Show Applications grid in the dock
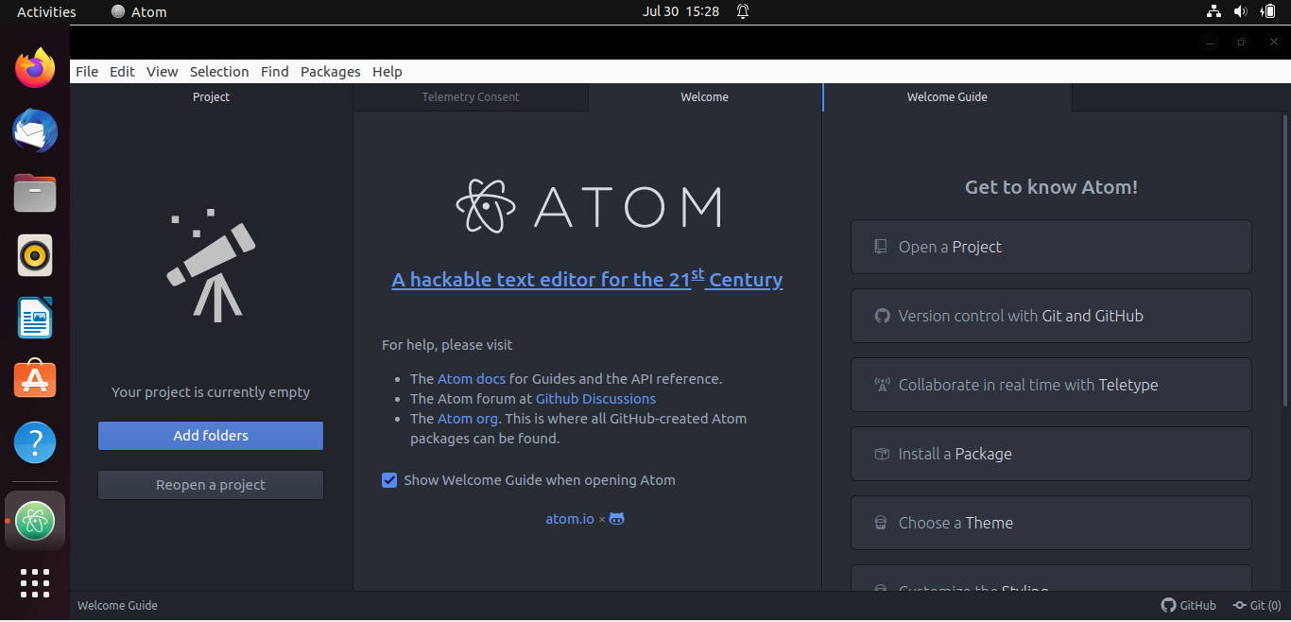Screen dimensions: 1291x622 [x=35, y=583]
